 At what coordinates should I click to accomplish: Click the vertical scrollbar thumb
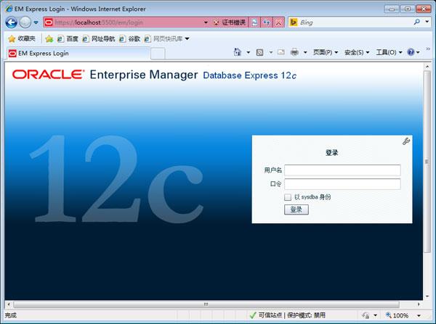click(427, 162)
